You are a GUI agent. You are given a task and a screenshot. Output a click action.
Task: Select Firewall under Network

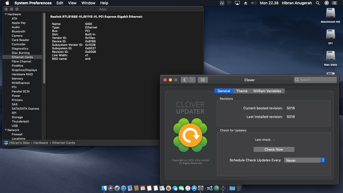pos(17,134)
